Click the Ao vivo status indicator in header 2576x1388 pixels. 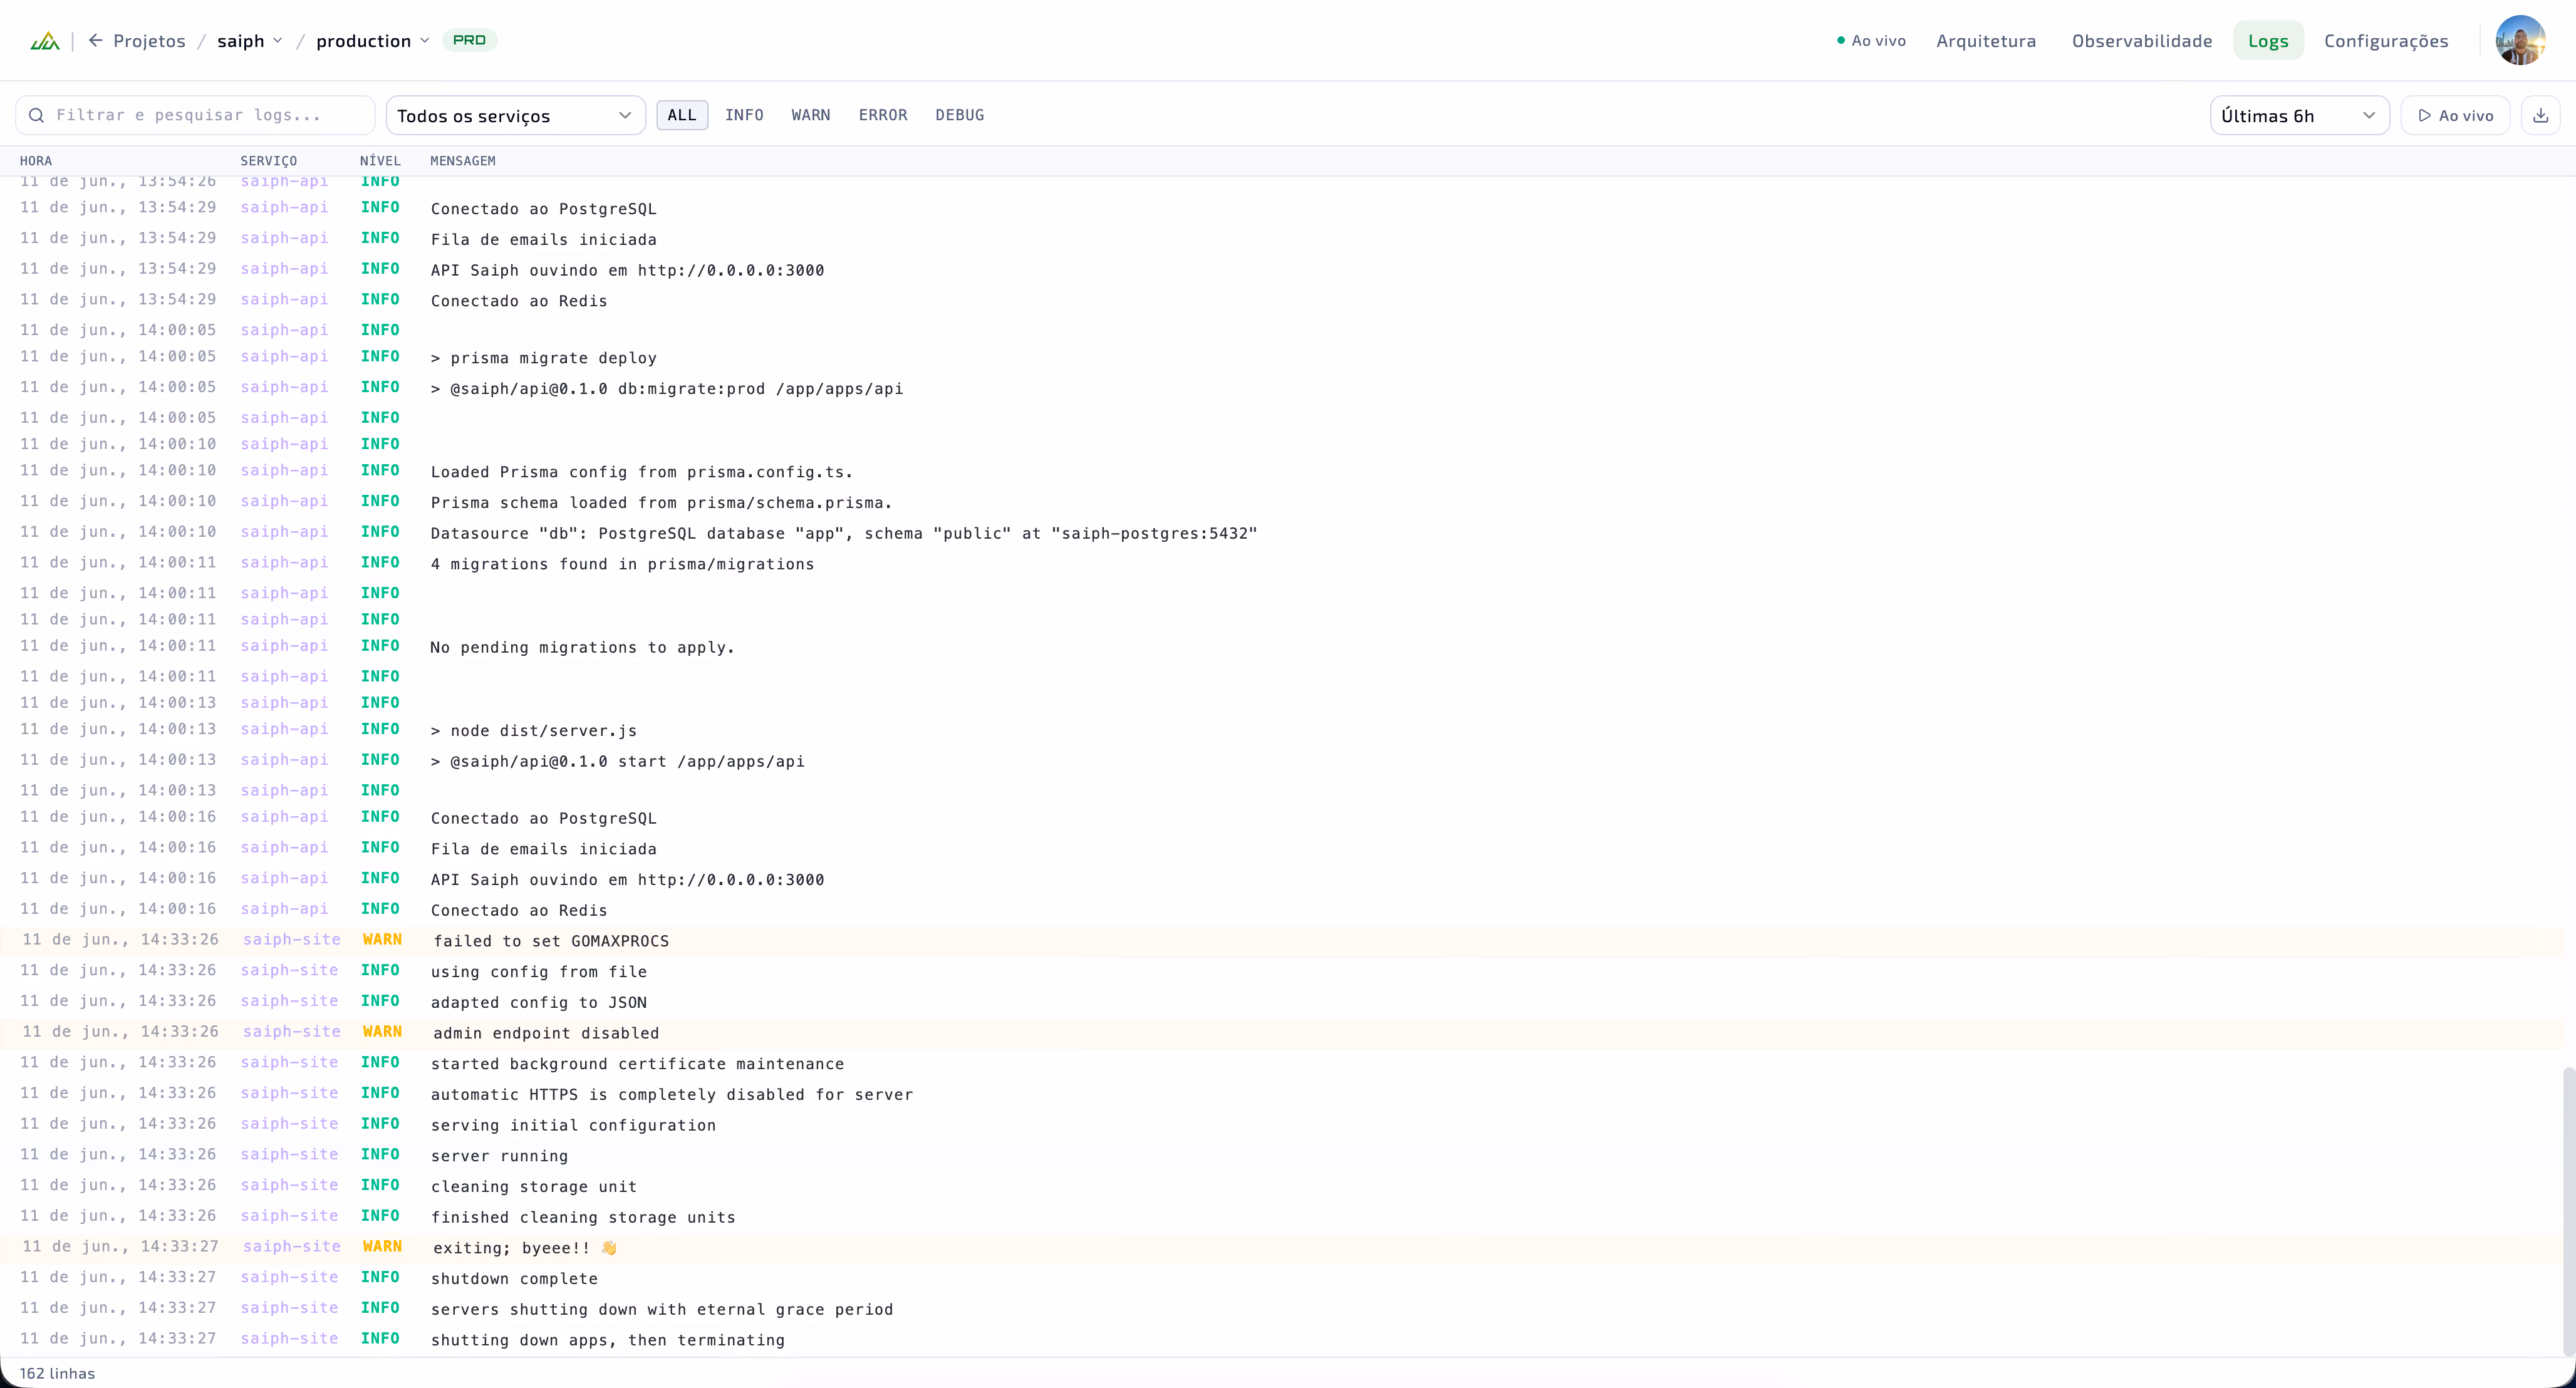[x=1871, y=41]
